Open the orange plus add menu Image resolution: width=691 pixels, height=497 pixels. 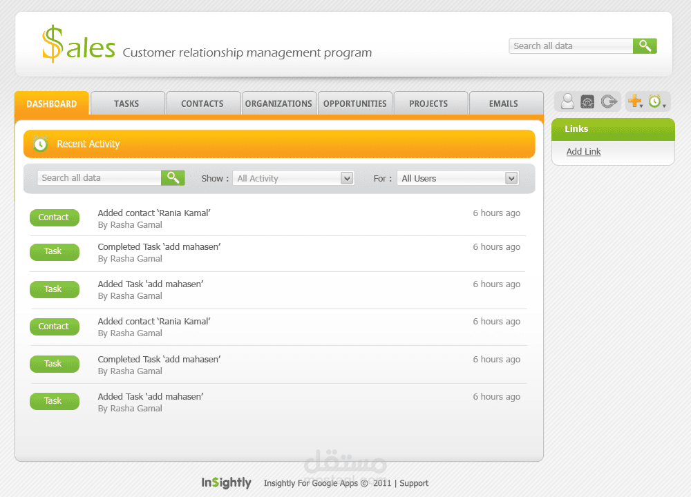[635, 101]
